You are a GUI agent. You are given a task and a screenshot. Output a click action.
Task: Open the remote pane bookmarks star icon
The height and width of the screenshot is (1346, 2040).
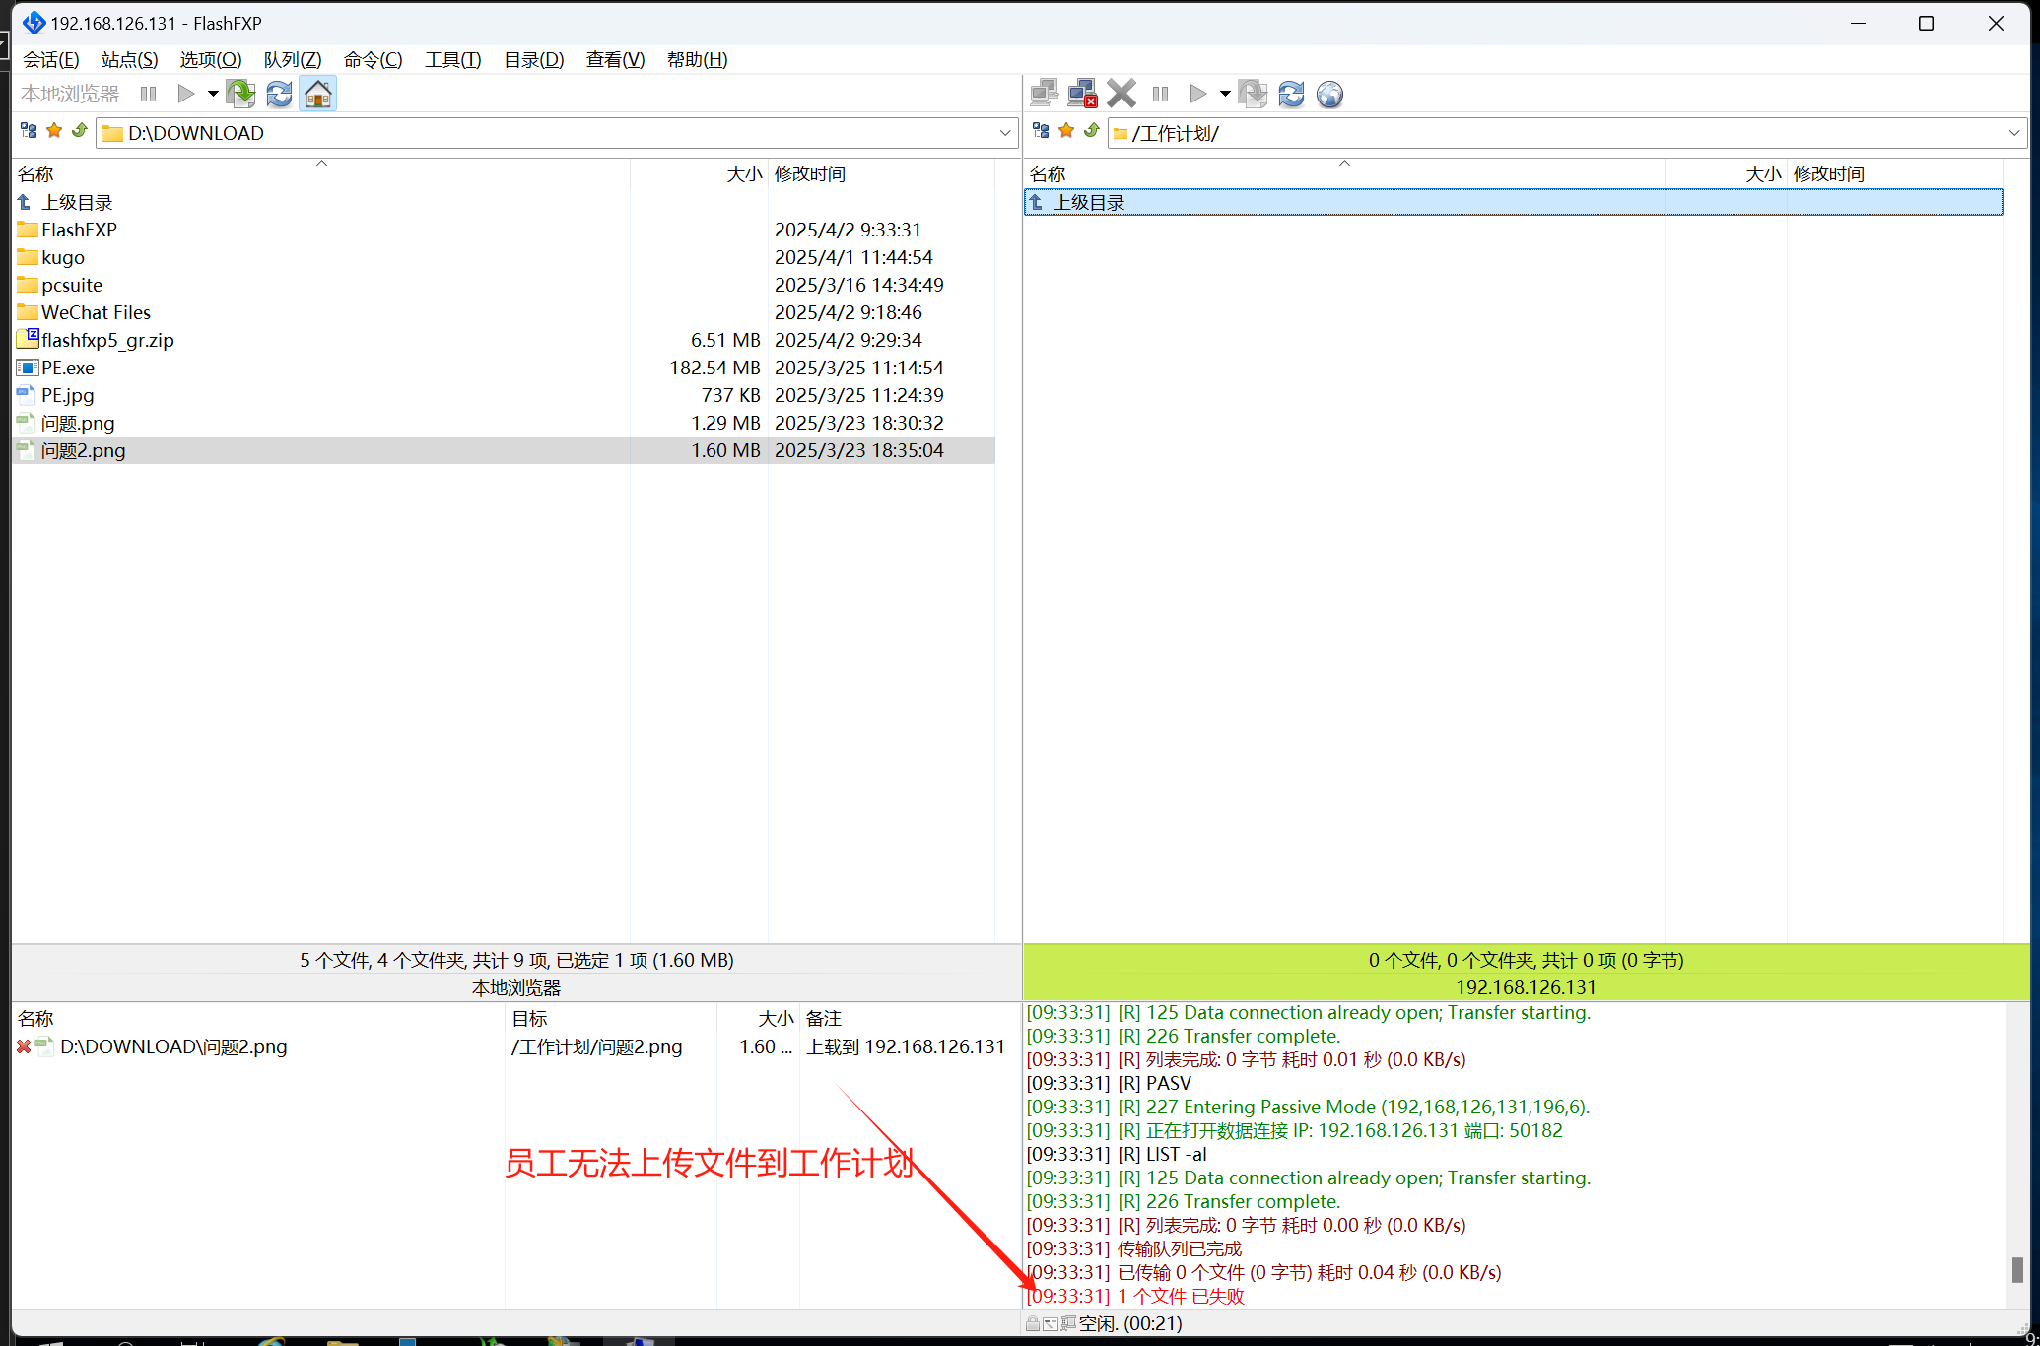[1066, 131]
